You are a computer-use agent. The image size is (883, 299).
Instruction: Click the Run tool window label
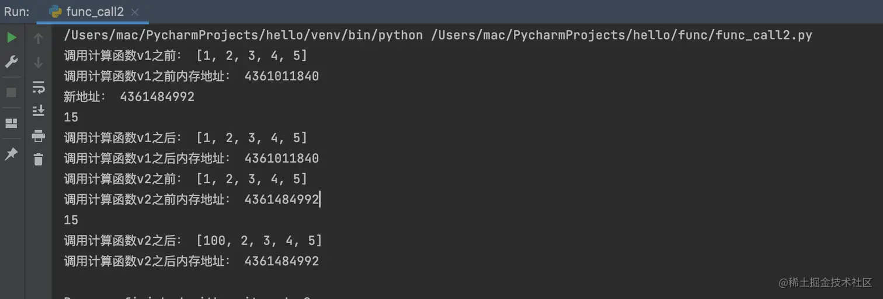pyautogui.click(x=17, y=12)
